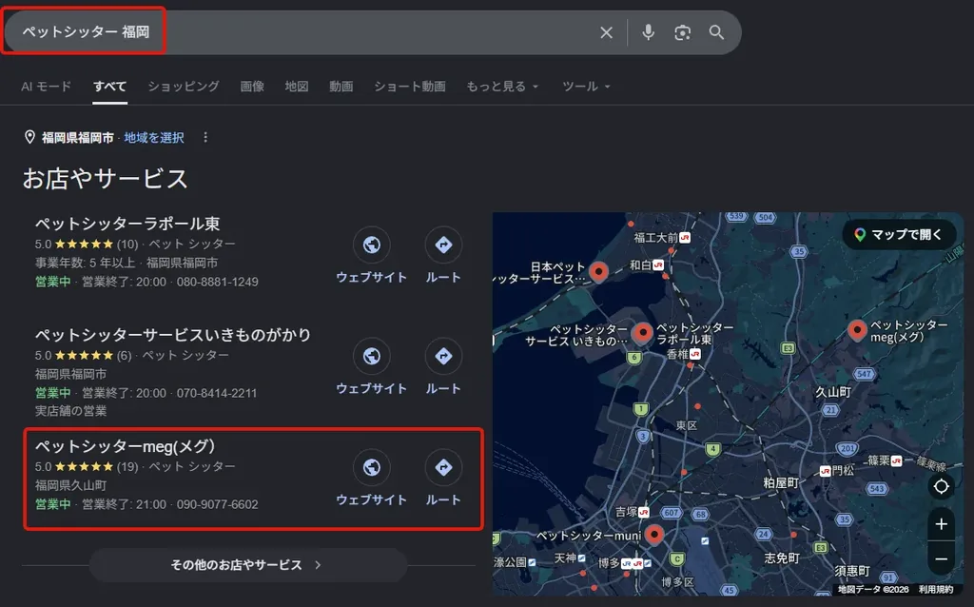Click the 久山町 label on the map
Screen dimensions: 974x607
pyautogui.click(x=833, y=391)
